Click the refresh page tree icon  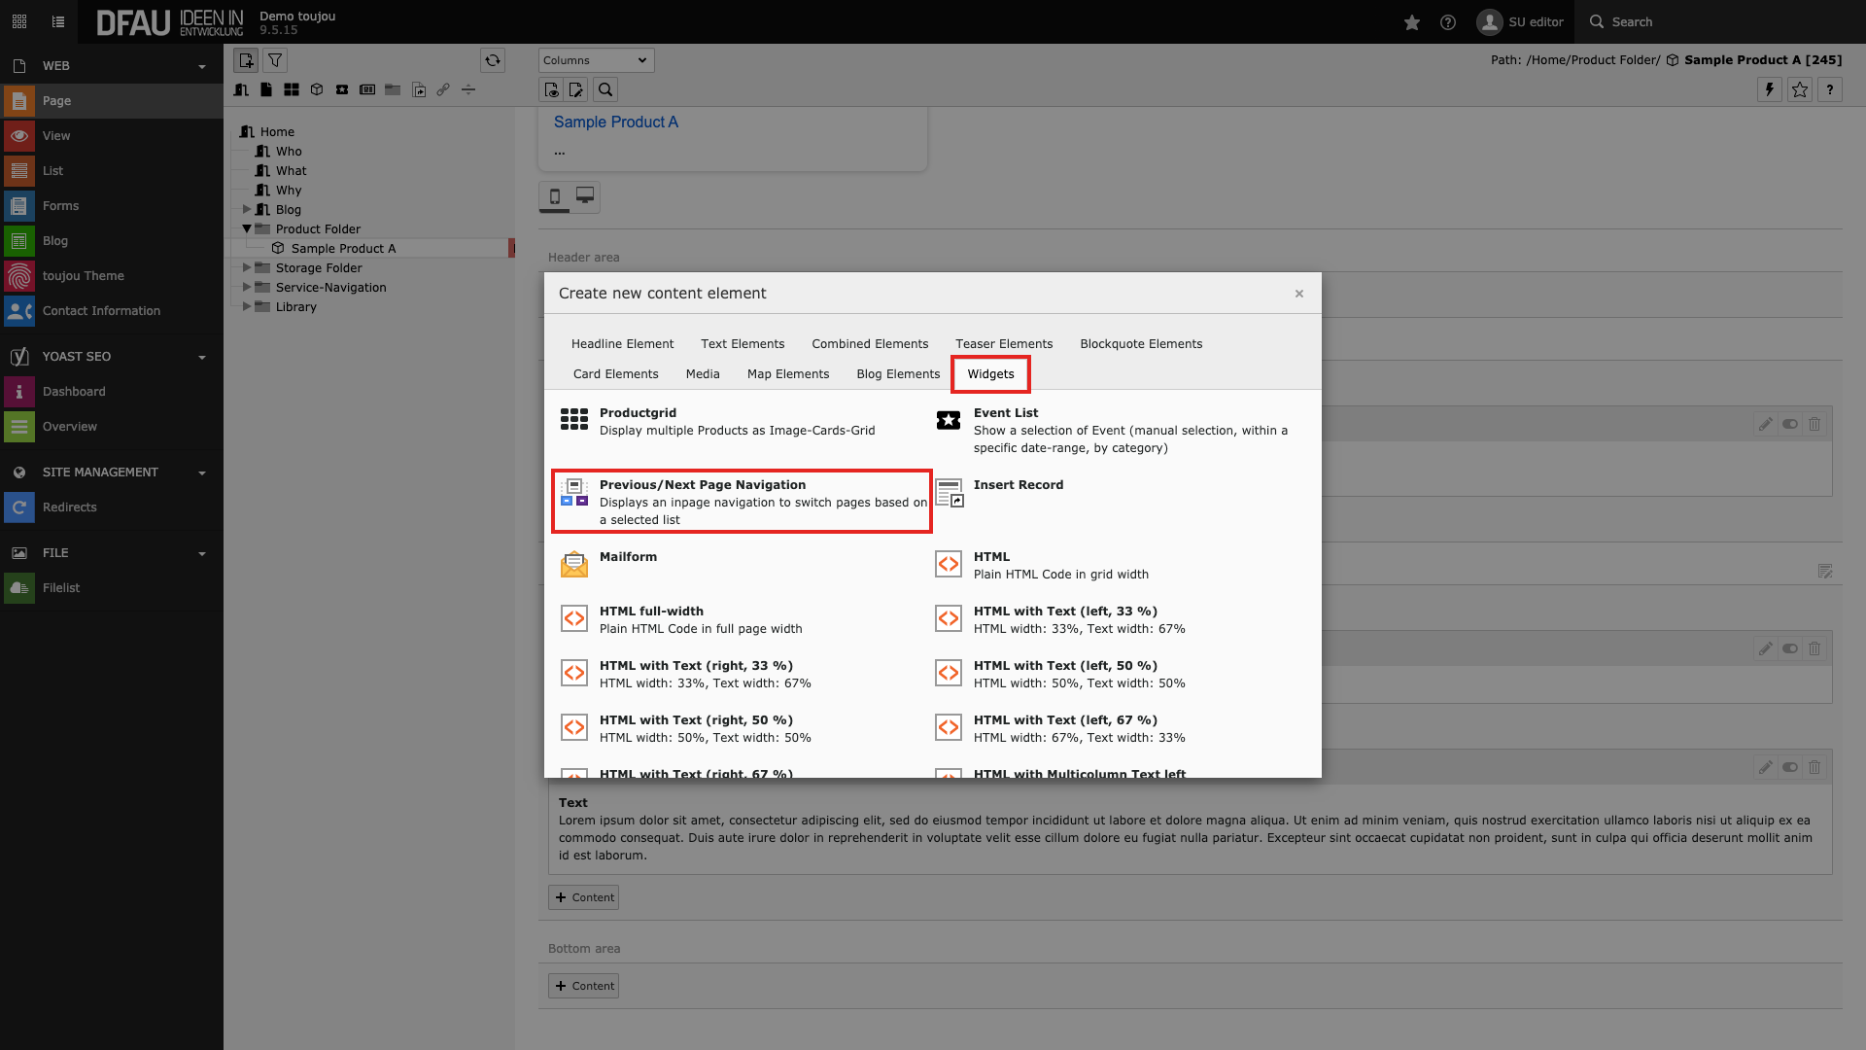493,60
